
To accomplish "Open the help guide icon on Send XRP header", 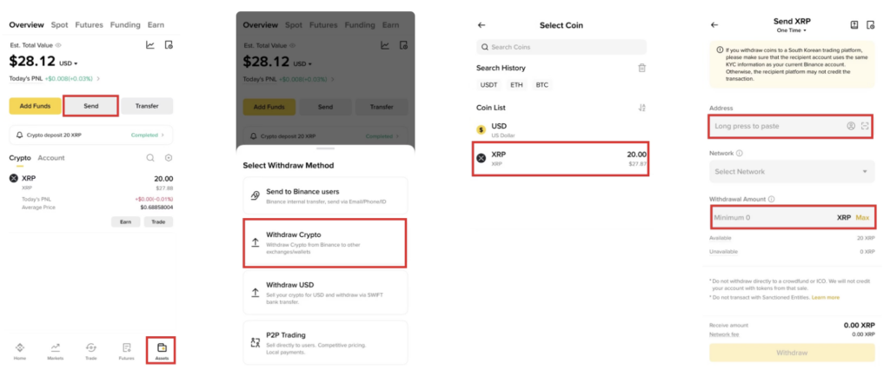I will click(853, 25).
